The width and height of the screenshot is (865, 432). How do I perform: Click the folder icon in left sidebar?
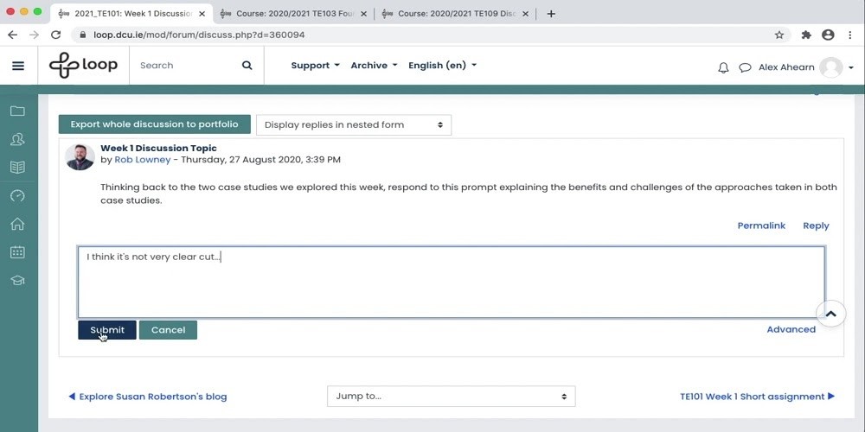[17, 111]
